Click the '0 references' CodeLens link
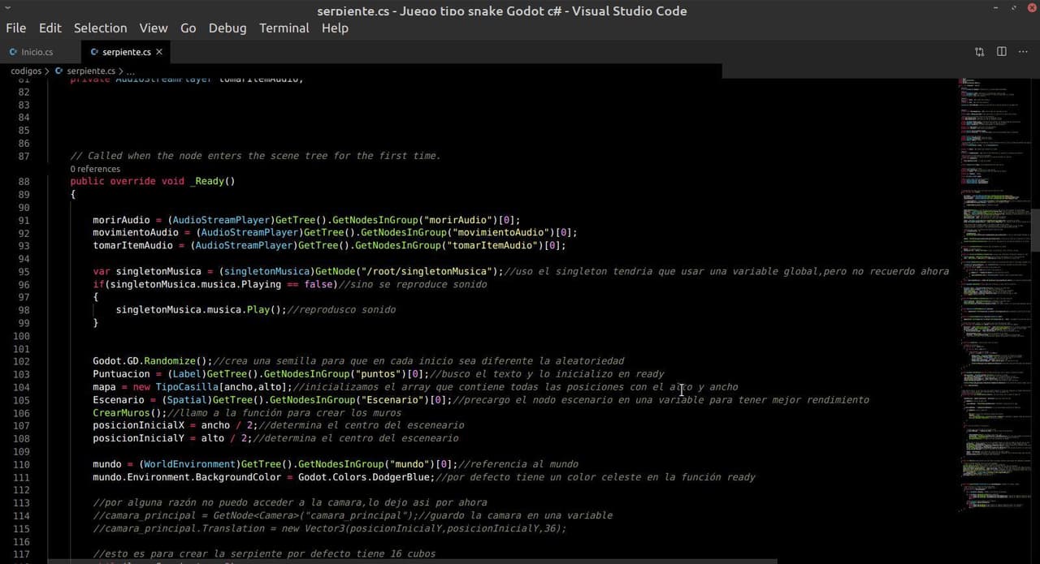This screenshot has width=1040, height=564. pos(95,169)
